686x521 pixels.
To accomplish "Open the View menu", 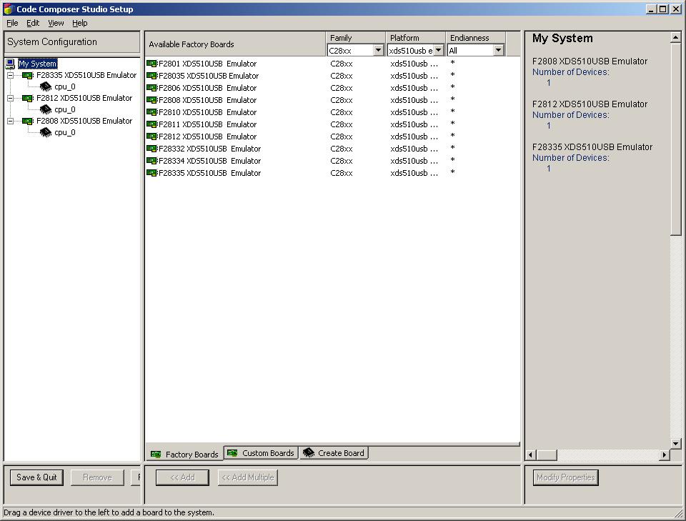I will (56, 23).
